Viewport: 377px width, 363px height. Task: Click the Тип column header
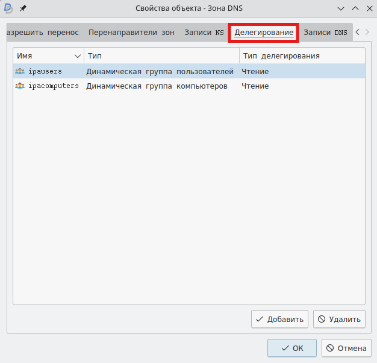pos(161,56)
